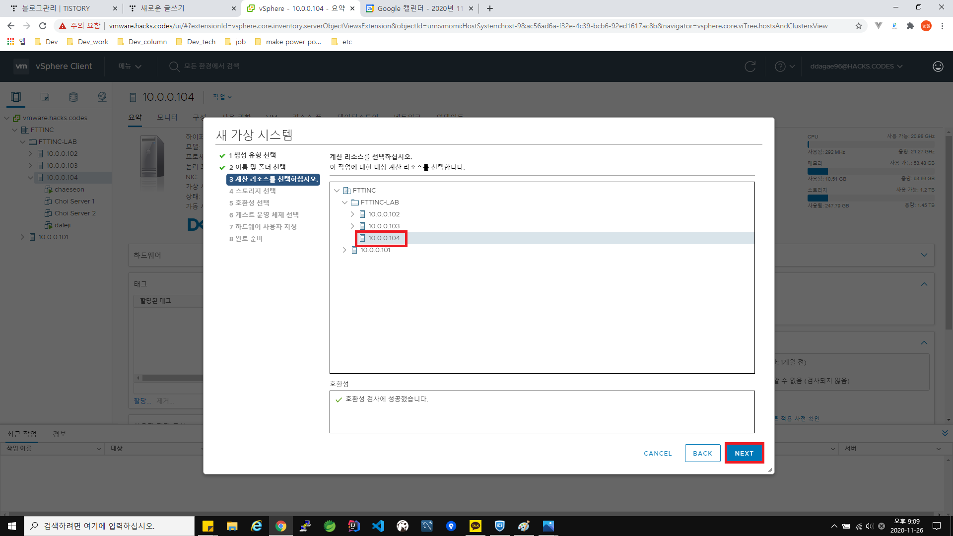Screen dimensions: 953x536
Task: Select host 10.0.0.103 in wizard tree
Action: pyautogui.click(x=384, y=226)
